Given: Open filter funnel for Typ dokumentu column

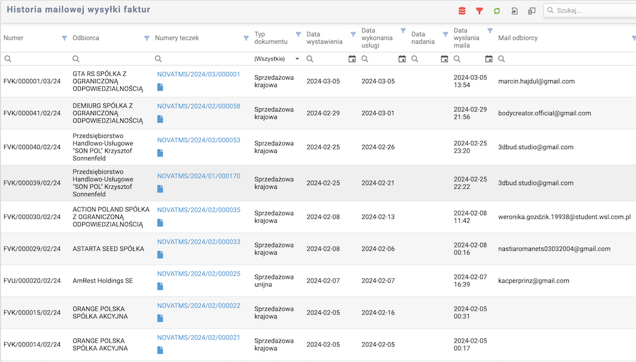Looking at the screenshot, I should click(x=298, y=34).
